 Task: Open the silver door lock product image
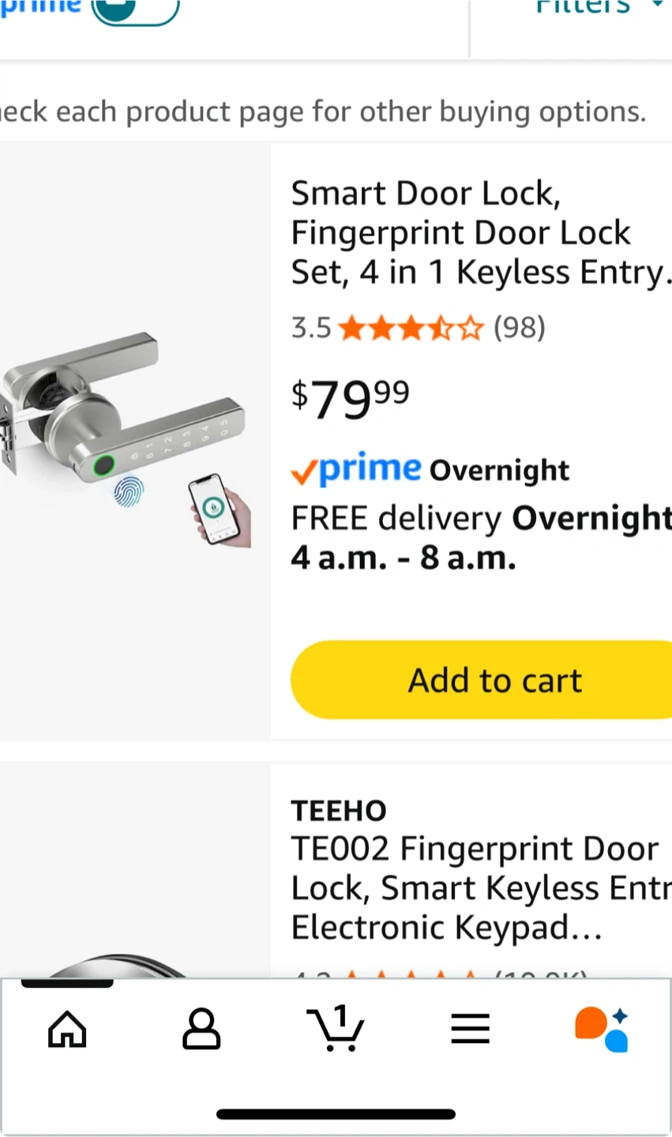(126, 430)
